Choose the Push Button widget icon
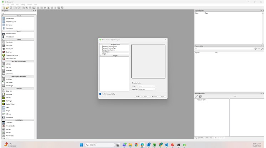Screen dimensions: 266x148 (4, 42)
